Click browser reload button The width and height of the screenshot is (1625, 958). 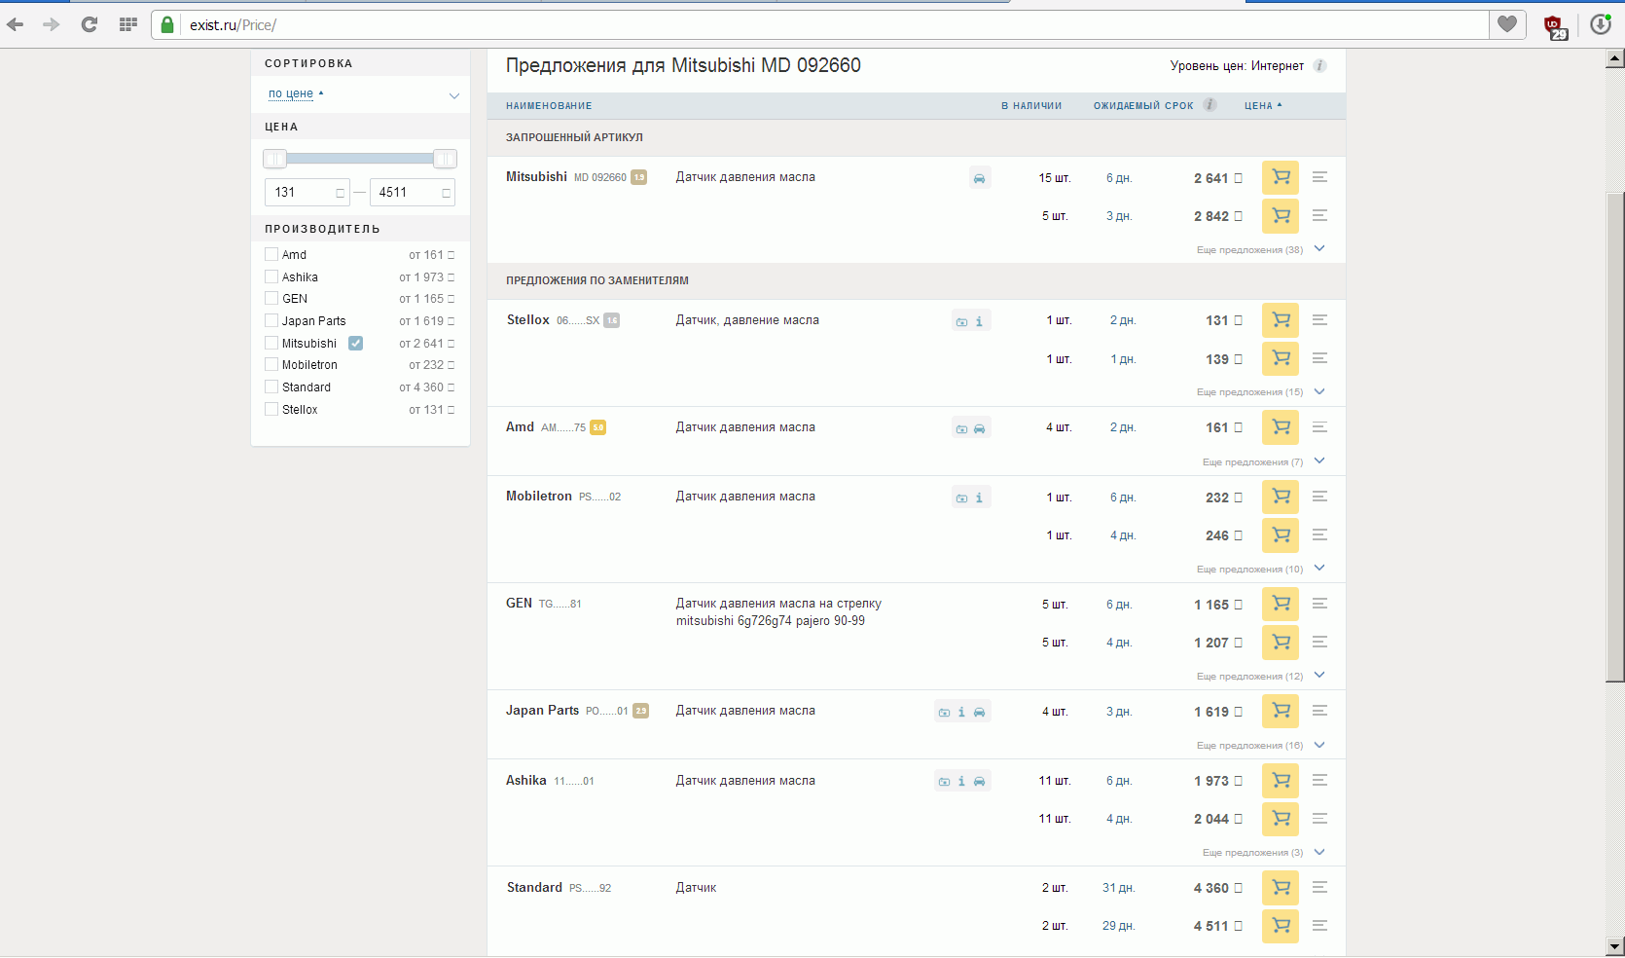[x=89, y=24]
